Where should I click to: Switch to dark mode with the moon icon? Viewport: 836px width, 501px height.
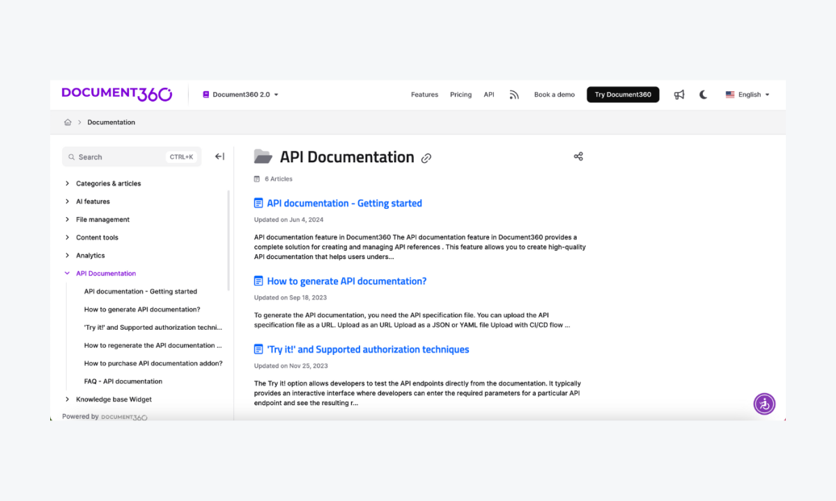(x=703, y=94)
